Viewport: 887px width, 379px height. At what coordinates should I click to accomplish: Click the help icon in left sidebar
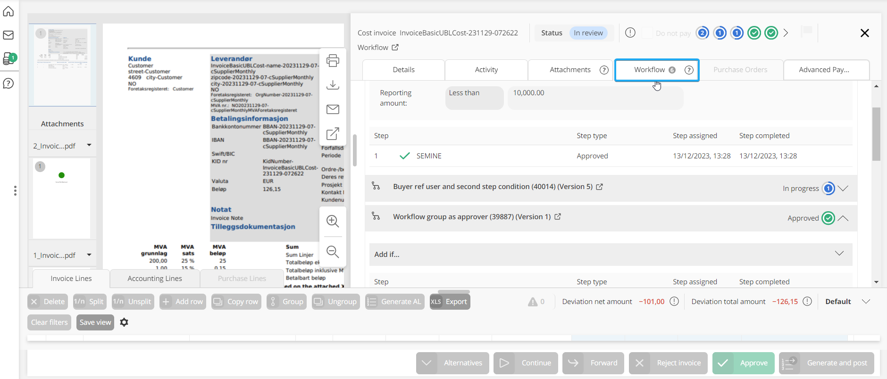click(x=8, y=83)
